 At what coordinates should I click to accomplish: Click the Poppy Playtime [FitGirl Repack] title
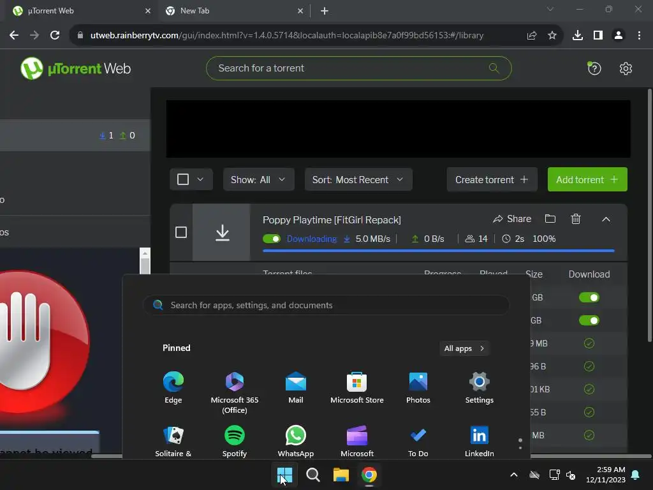pyautogui.click(x=332, y=219)
